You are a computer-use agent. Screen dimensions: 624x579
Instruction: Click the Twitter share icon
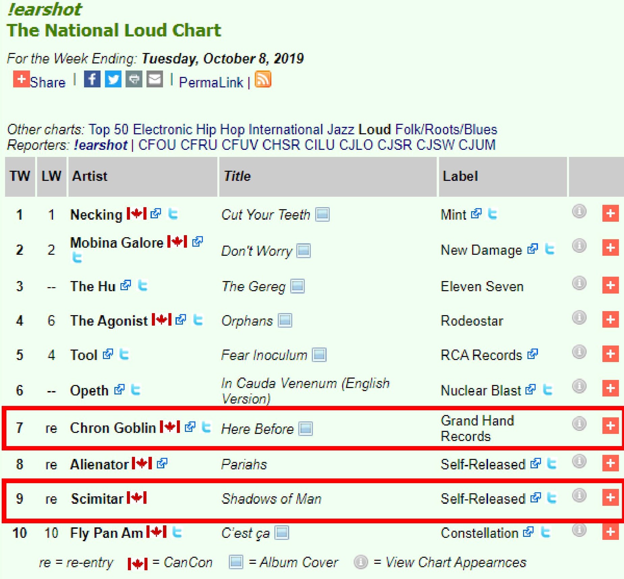click(113, 80)
